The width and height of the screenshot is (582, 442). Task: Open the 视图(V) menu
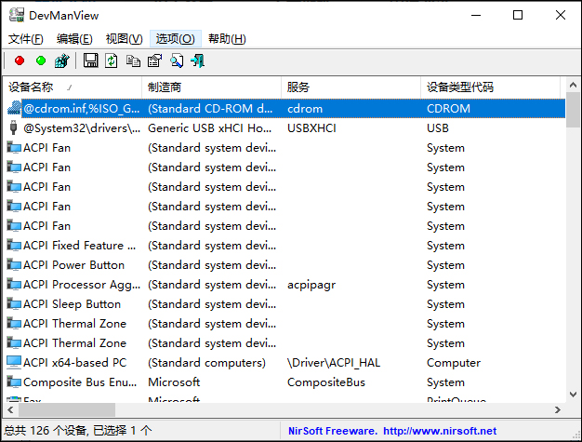[x=124, y=38]
